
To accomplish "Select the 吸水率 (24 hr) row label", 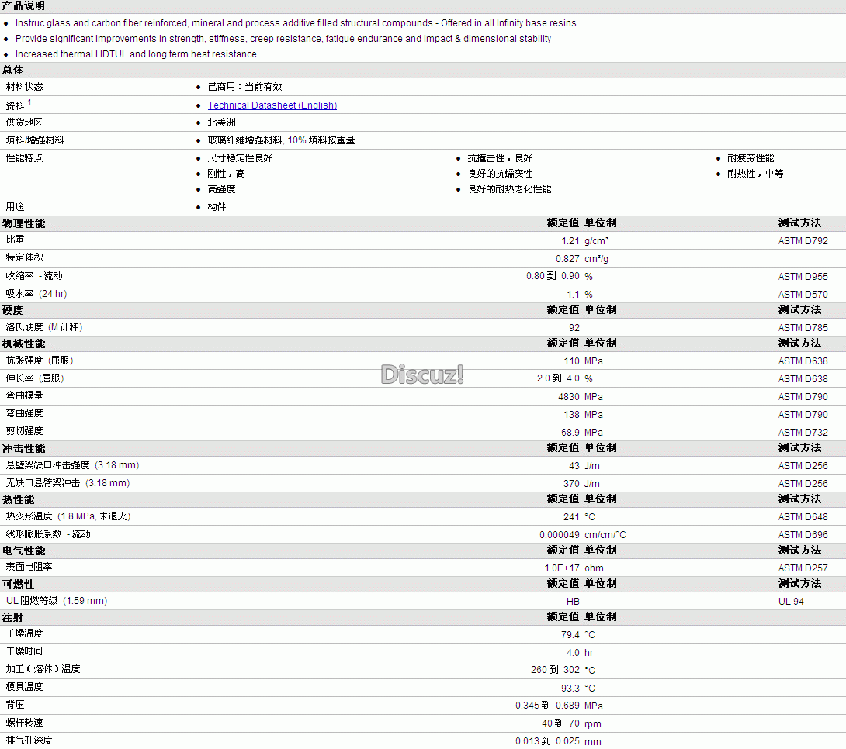I will click(36, 294).
